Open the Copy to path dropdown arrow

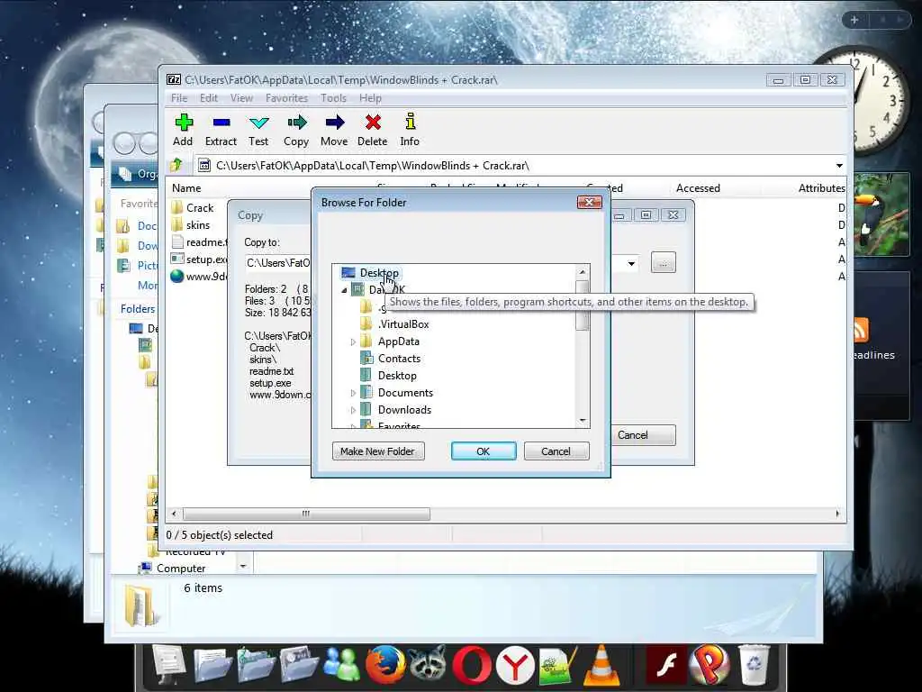click(631, 263)
